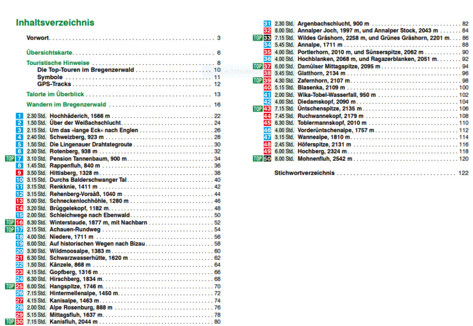Click the blue tour number 1 badge
473x326 pixels.
20,116
